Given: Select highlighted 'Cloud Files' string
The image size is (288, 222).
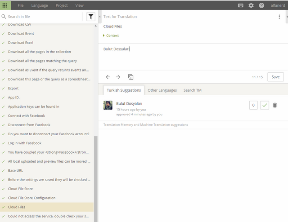Looking at the screenshot, I should 47,207.
